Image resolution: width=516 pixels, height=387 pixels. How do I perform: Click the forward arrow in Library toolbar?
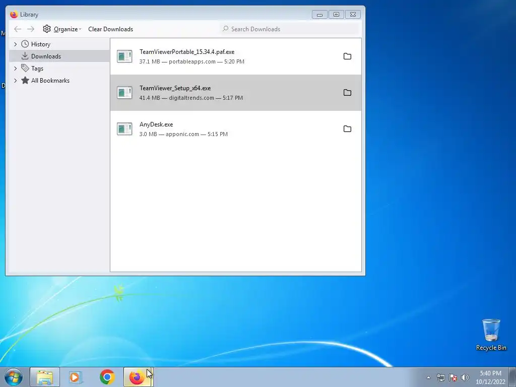[x=31, y=29]
